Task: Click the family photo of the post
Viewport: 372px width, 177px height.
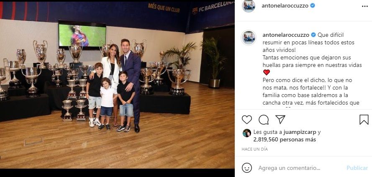Action: coord(117,85)
